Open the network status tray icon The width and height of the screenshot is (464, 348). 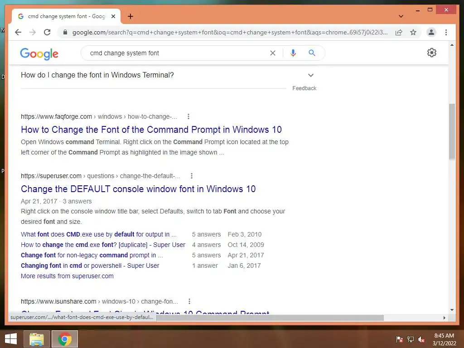[411, 339]
